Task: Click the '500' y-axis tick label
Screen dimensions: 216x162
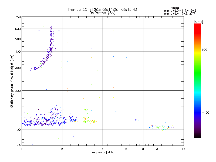Action: [x=18, y=39]
